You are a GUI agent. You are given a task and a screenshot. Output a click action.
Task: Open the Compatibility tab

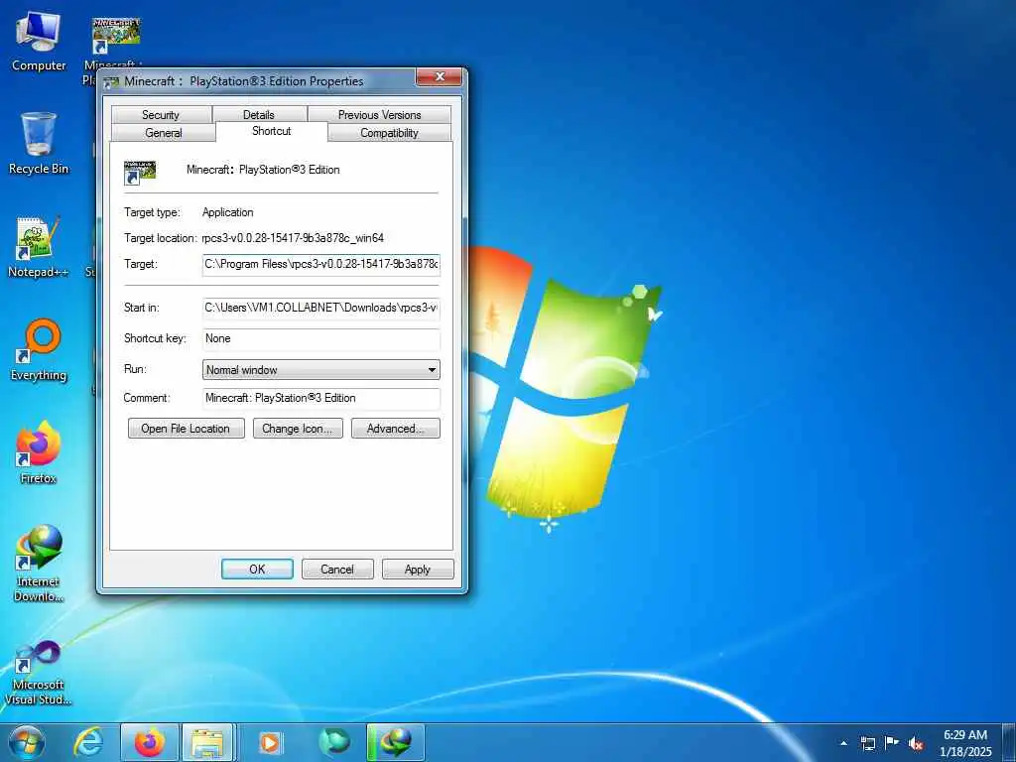(389, 132)
